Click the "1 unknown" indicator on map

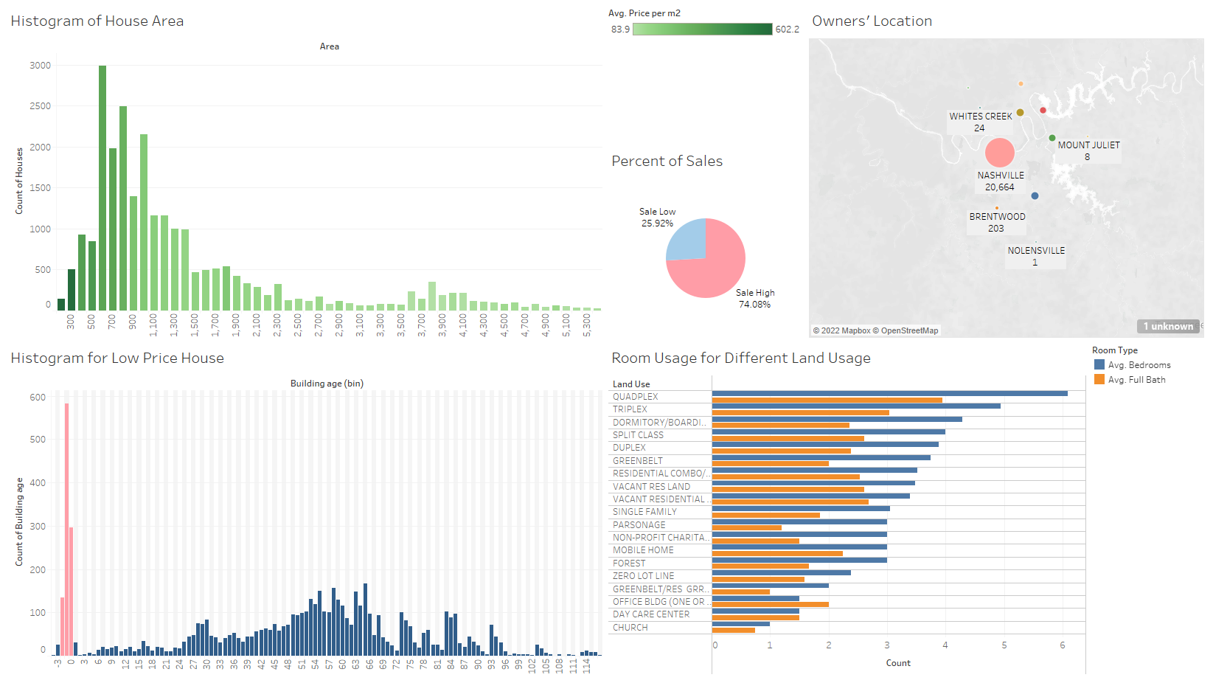coord(1168,327)
